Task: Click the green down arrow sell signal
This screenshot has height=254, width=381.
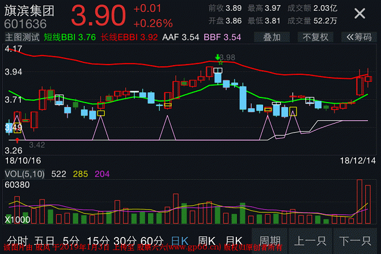Action: (218, 57)
